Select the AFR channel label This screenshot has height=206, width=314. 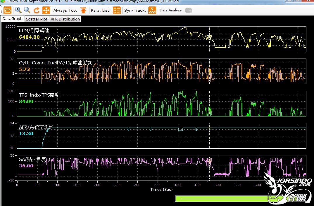click(x=36, y=127)
